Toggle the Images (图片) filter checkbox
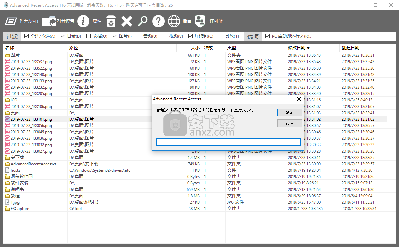 coord(115,36)
